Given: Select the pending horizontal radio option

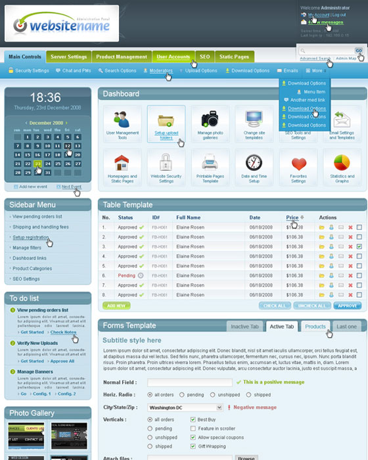Looking at the screenshot, I should click(x=182, y=395).
